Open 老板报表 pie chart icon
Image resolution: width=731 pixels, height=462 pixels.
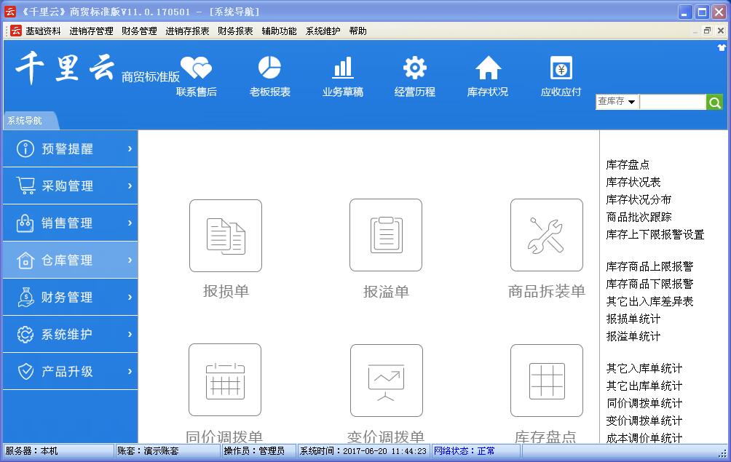(269, 68)
